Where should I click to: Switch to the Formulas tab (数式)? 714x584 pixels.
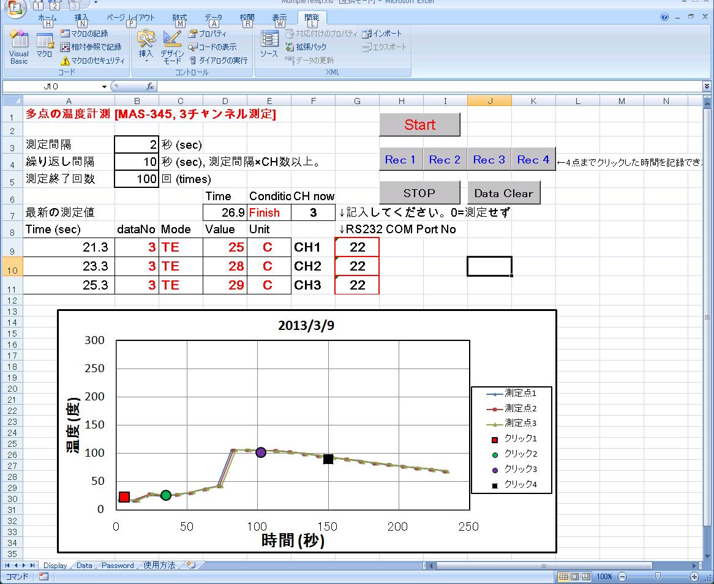point(179,18)
